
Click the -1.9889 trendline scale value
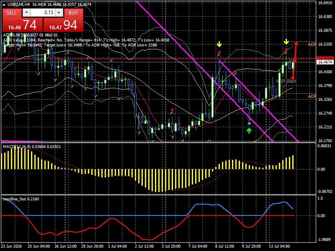[x=324, y=239]
